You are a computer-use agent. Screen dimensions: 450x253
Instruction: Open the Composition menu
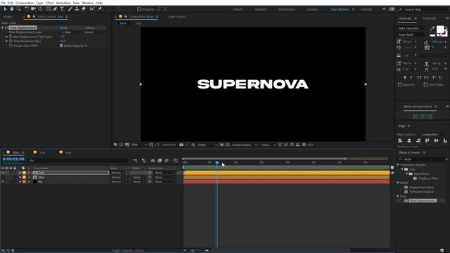(x=25, y=3)
